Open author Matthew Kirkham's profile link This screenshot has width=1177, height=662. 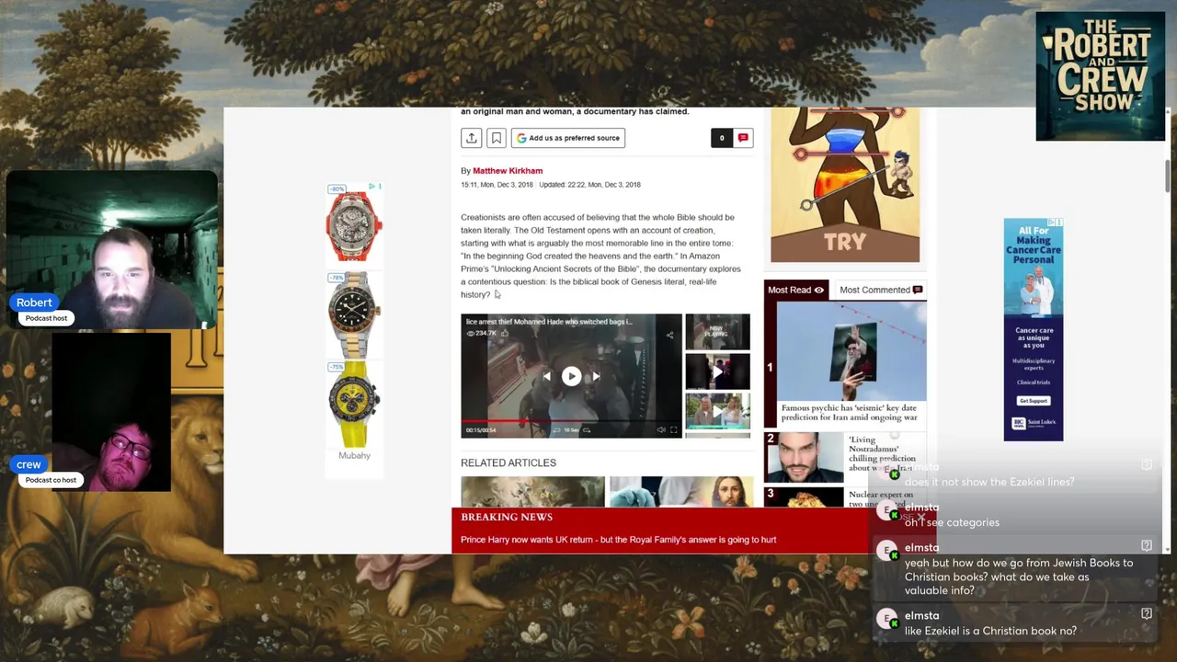tap(508, 171)
